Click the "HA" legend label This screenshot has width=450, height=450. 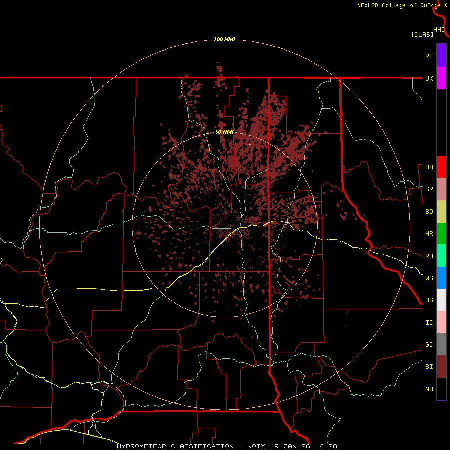click(429, 167)
